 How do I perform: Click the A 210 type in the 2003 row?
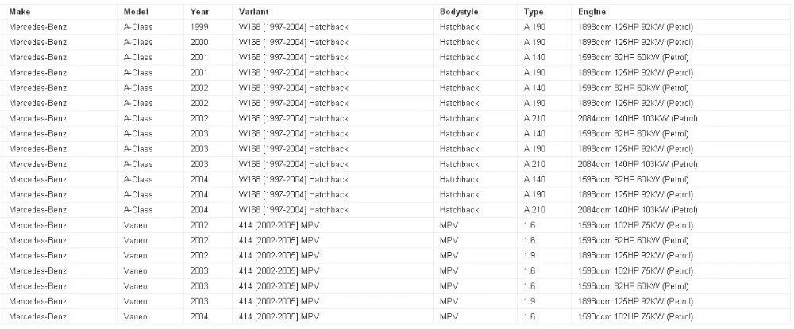coord(535,164)
